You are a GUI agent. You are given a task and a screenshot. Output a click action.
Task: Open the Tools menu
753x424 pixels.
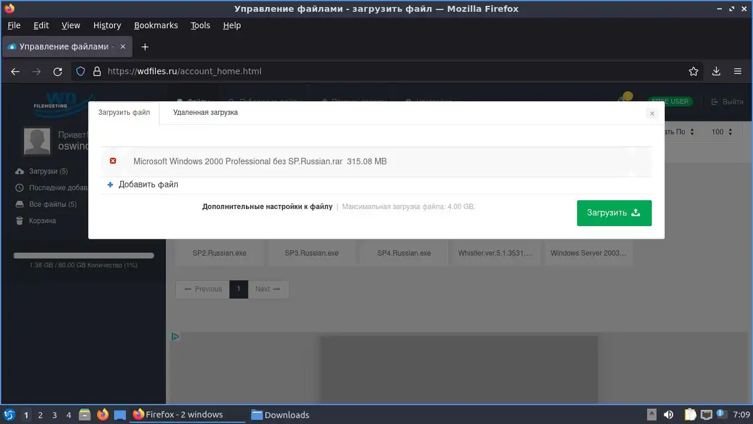[x=200, y=25]
